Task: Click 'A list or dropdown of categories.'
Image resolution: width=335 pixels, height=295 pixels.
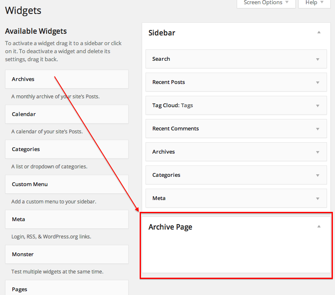Action: tap(49, 167)
